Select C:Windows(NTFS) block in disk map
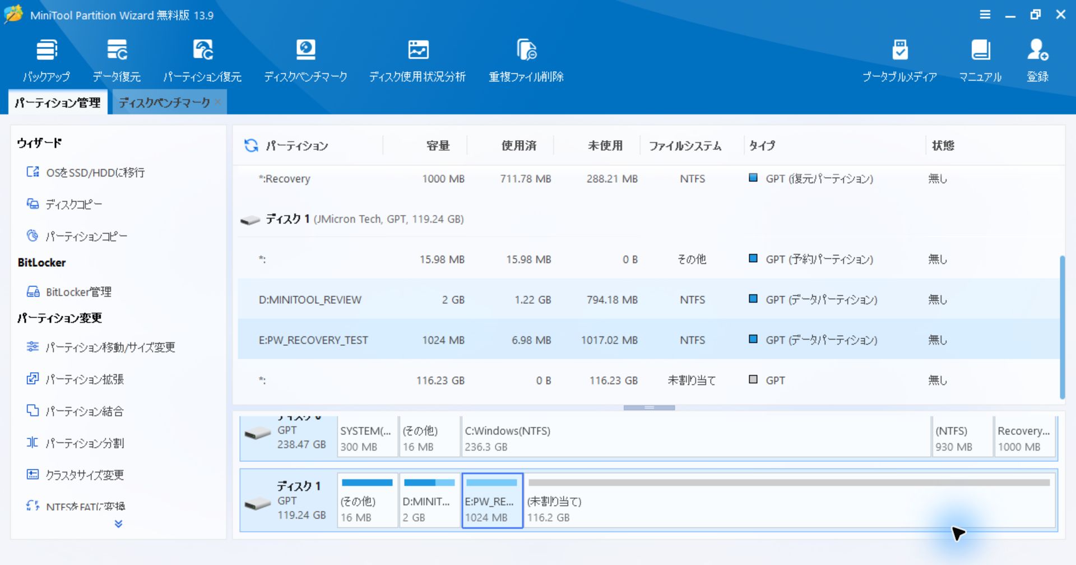 tap(695, 437)
